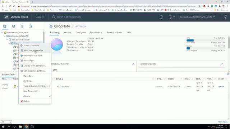Image resolution: width=230 pixels, height=129 pixels.
Task: Choose New Virtual Machine from context menu
Action: point(35,51)
